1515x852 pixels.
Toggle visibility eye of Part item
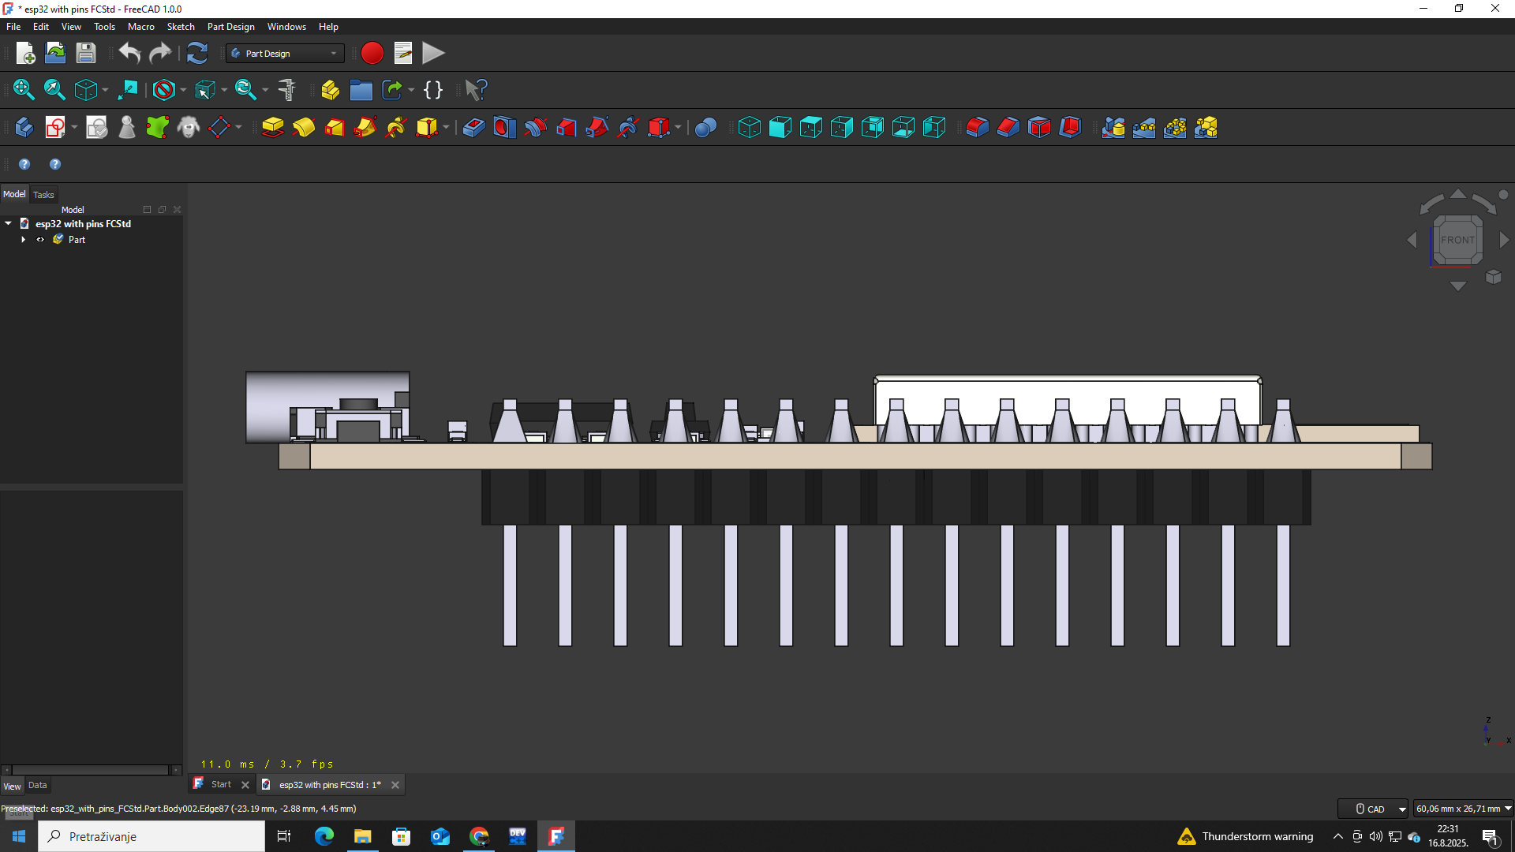click(x=40, y=240)
